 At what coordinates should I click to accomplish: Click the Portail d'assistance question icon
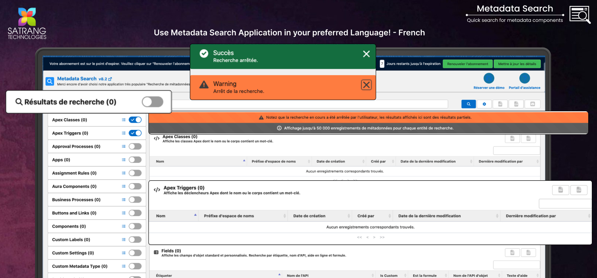click(525, 78)
